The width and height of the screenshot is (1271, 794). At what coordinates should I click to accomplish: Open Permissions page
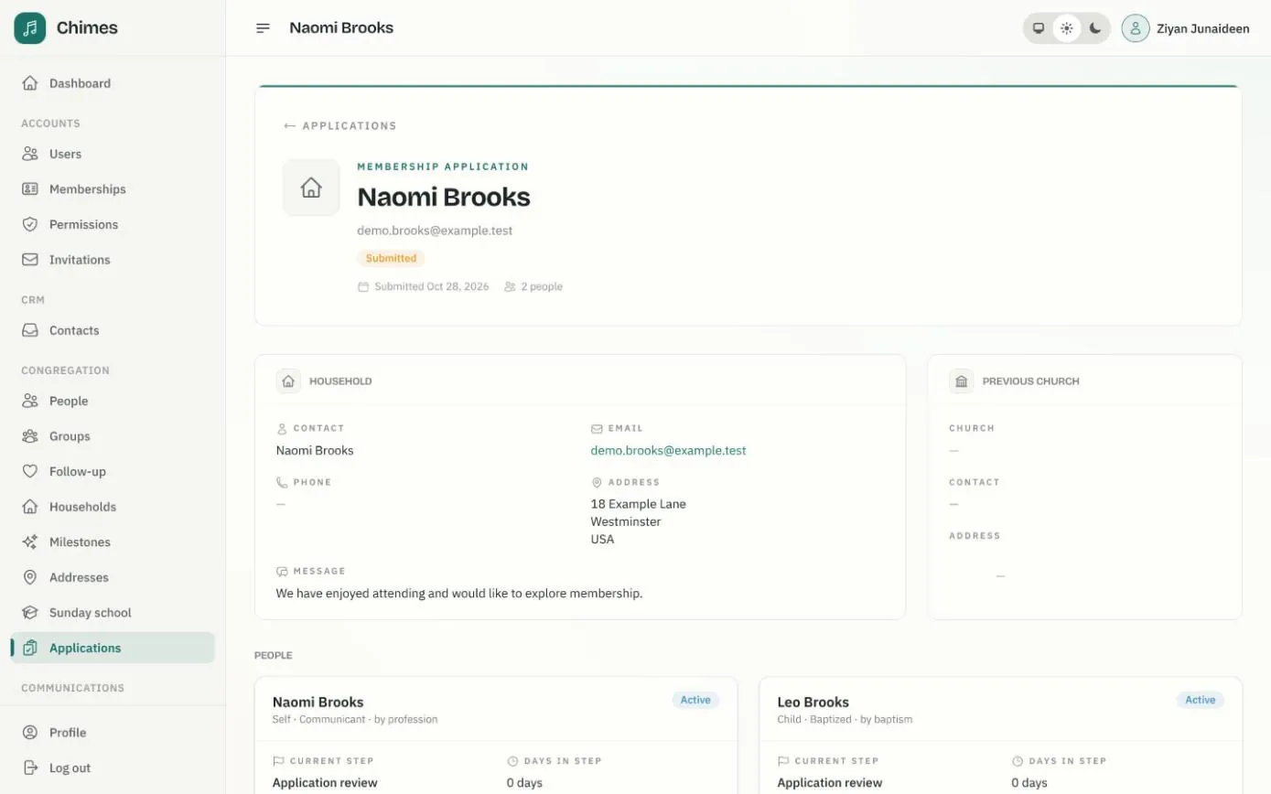click(x=113, y=224)
